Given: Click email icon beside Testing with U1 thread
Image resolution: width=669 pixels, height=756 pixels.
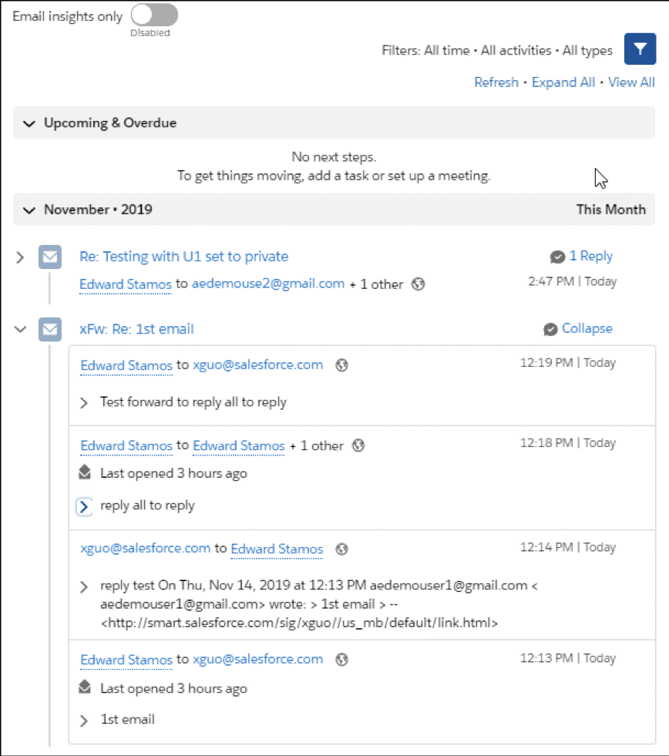Looking at the screenshot, I should click(50, 257).
